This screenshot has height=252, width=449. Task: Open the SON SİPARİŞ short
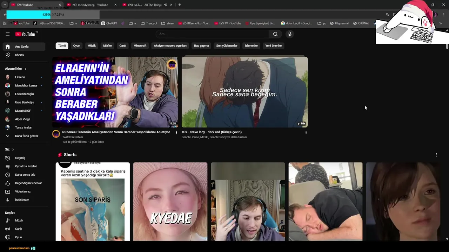(x=93, y=202)
